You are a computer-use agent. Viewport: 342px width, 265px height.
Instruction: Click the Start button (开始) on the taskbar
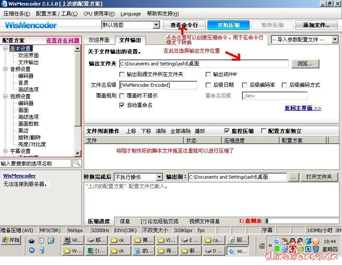(x=12, y=240)
